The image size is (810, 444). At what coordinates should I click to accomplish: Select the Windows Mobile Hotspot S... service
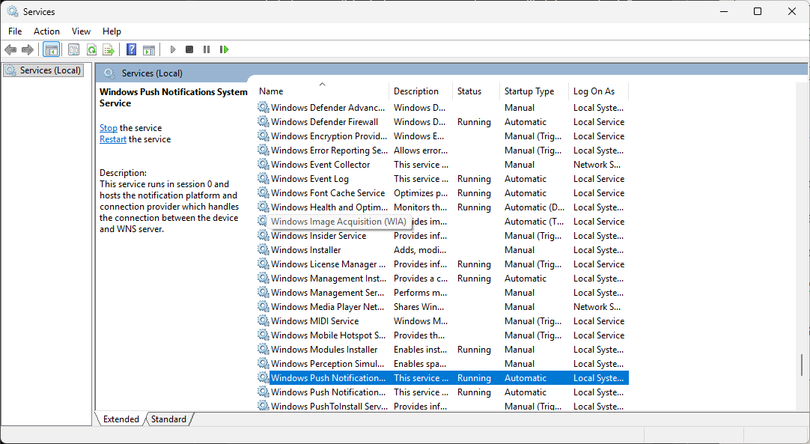[x=442, y=335]
